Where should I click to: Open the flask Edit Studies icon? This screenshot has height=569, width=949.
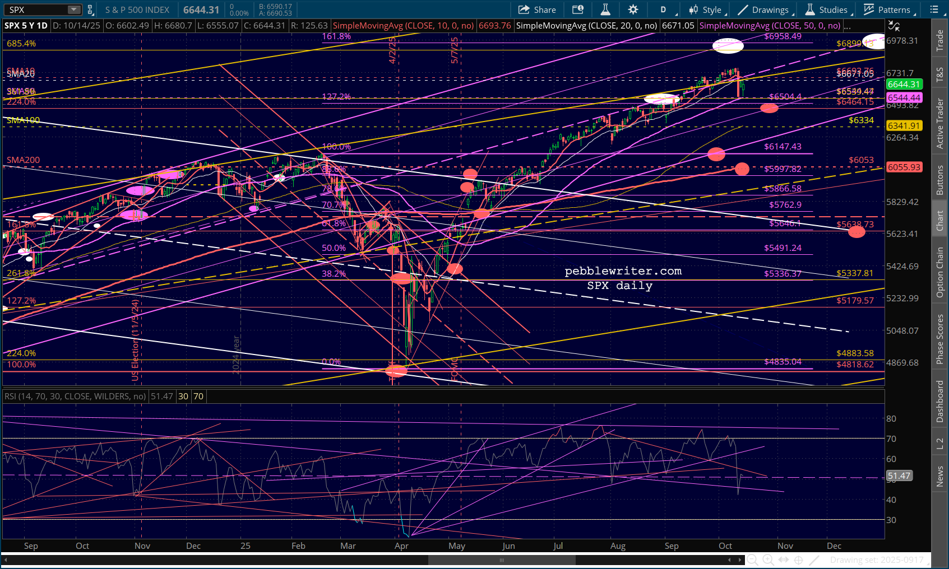605,10
